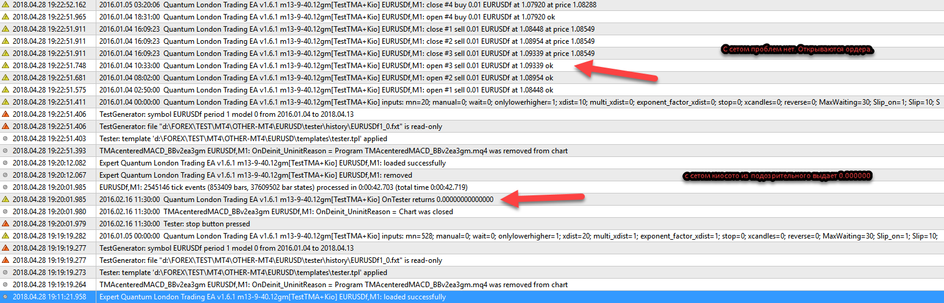Click the icon on the highlighted 19:11:21.958 row
Image resolution: width=944 pixels, height=303 pixels.
[5, 296]
